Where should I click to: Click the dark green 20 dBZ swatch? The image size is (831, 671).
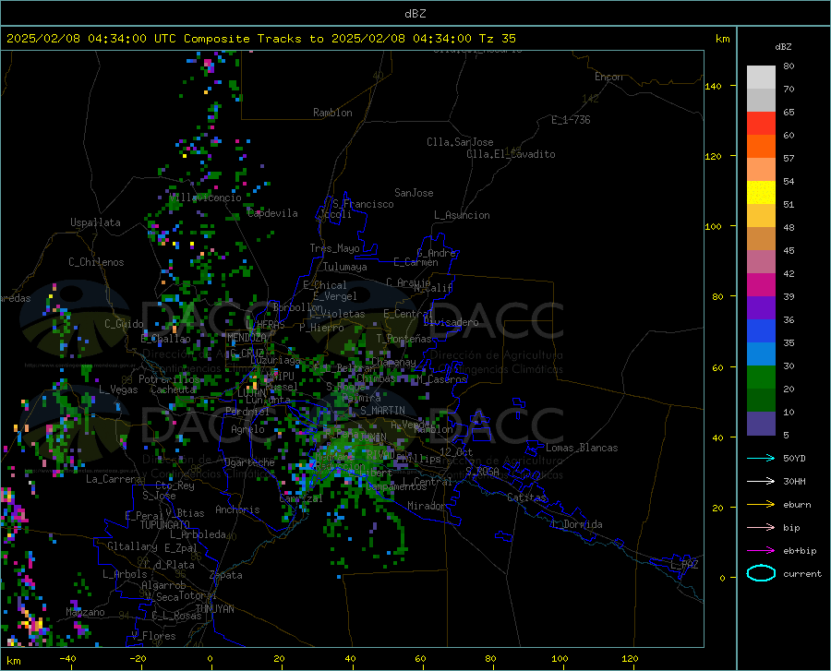(x=761, y=401)
